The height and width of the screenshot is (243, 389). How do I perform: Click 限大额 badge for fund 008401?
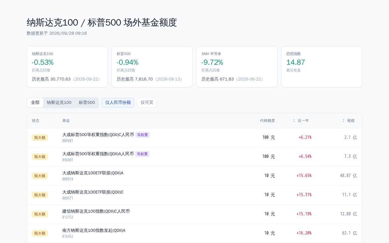[40, 138]
